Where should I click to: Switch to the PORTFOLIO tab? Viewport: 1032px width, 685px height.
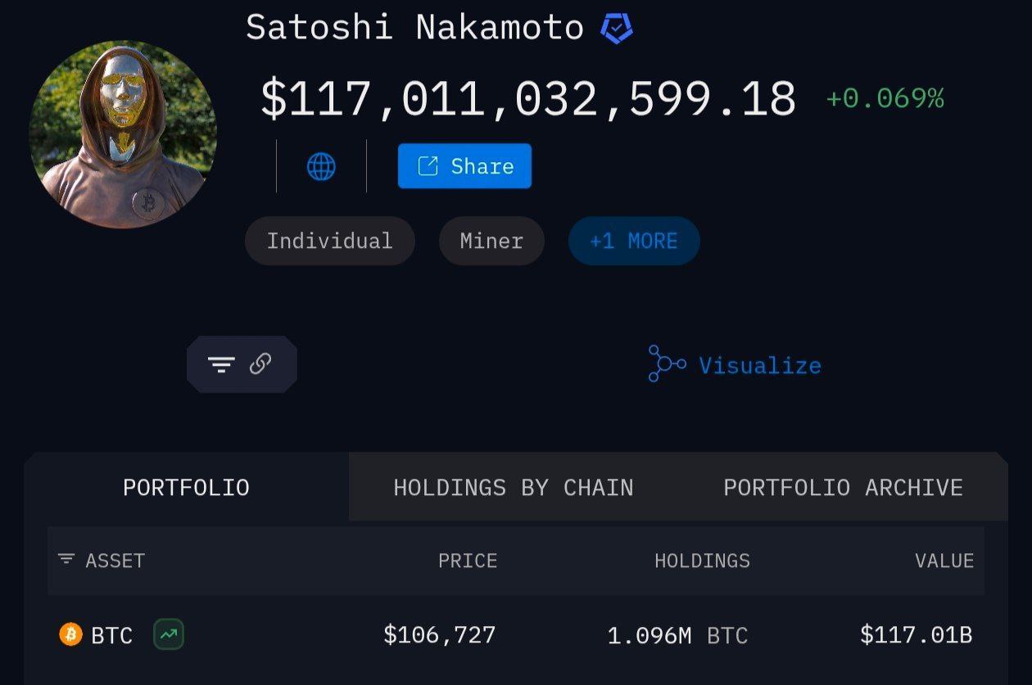point(186,488)
